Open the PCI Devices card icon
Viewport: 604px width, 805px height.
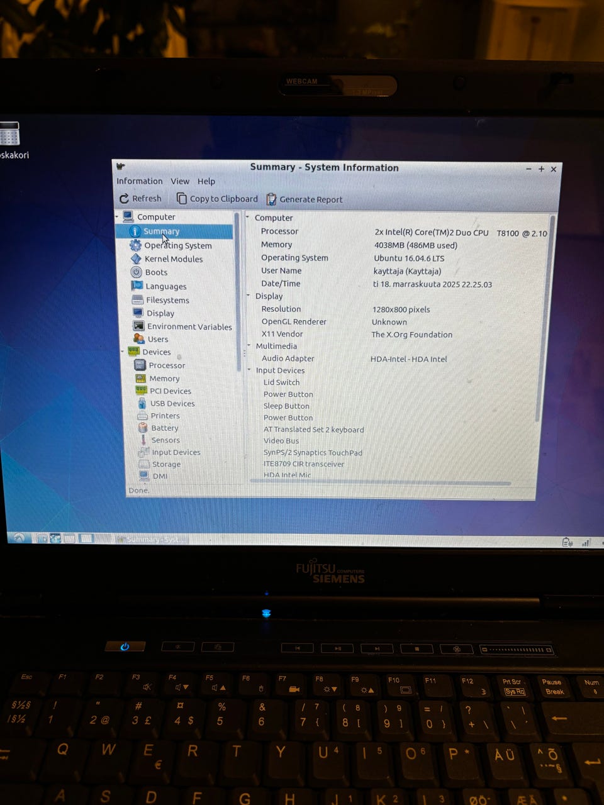point(142,391)
